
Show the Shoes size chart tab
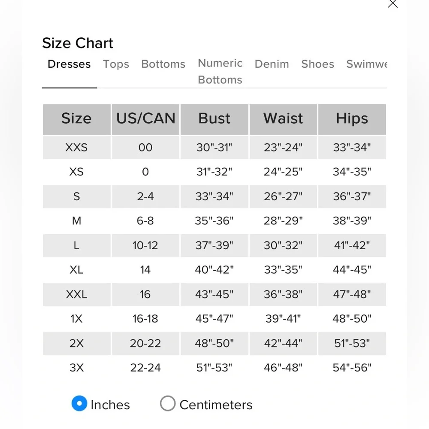click(x=317, y=64)
